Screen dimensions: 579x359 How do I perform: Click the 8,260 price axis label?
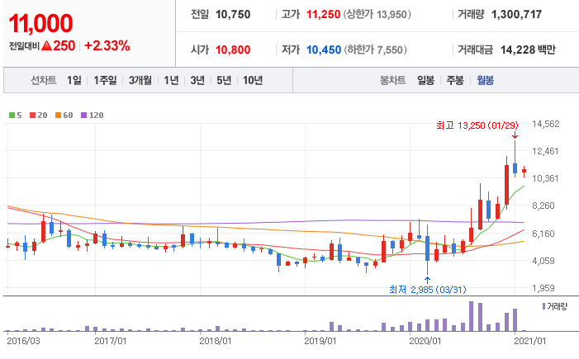(x=543, y=205)
